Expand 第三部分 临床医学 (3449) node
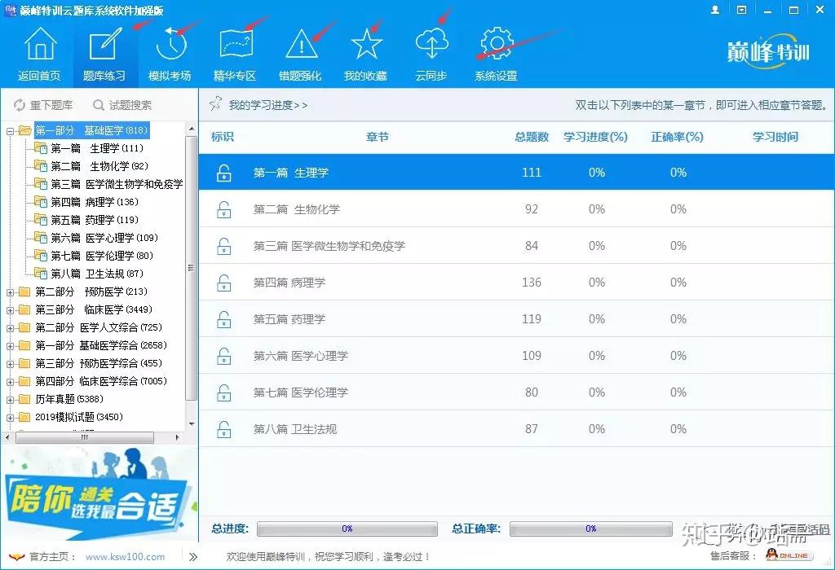 pyautogui.click(x=10, y=310)
